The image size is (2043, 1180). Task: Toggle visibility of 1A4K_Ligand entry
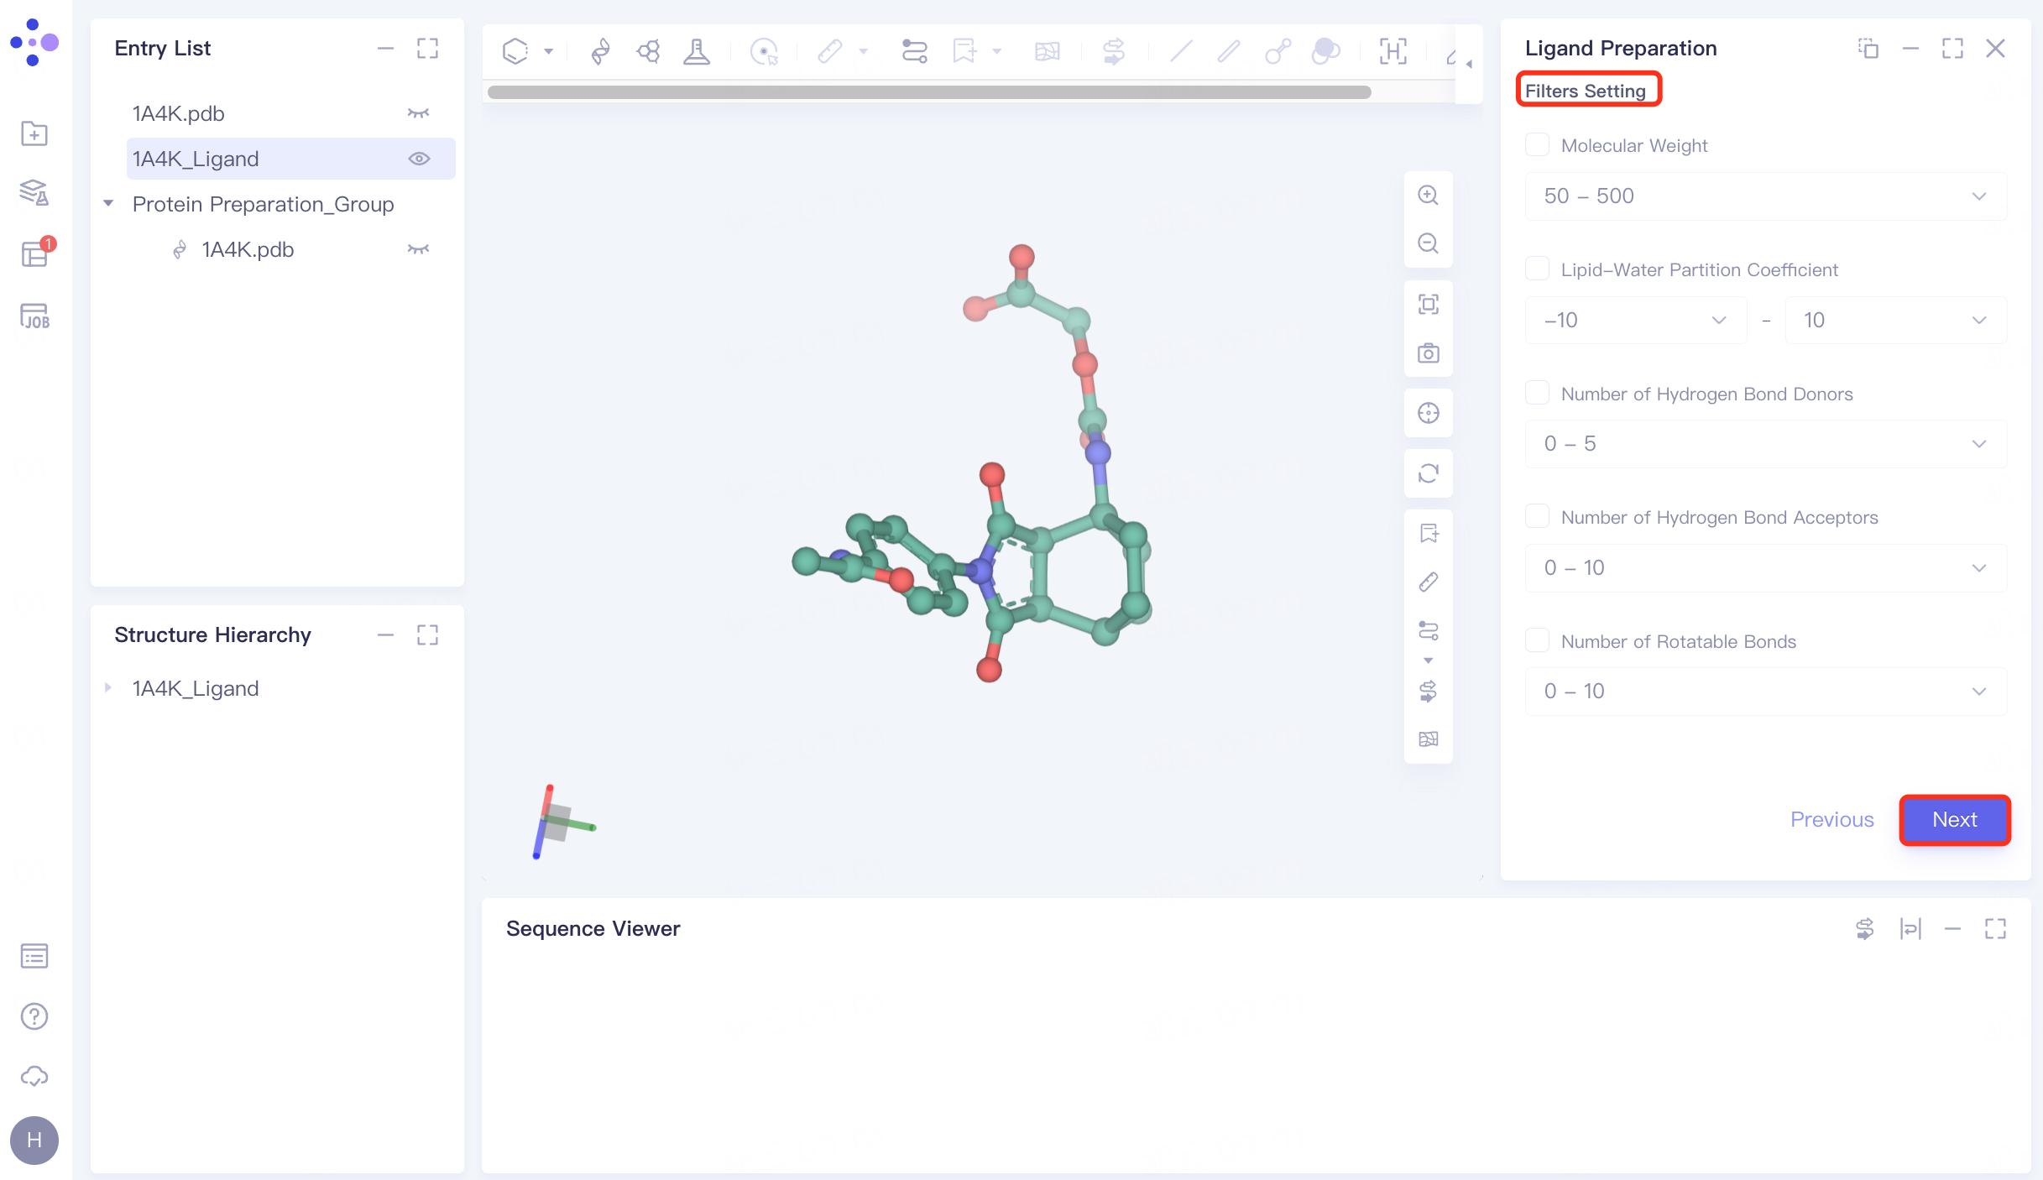pos(420,158)
